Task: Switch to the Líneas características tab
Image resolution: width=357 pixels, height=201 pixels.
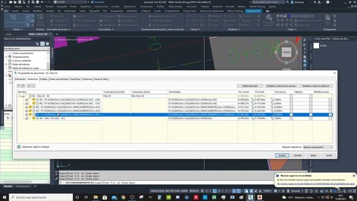Action: click(x=59, y=79)
